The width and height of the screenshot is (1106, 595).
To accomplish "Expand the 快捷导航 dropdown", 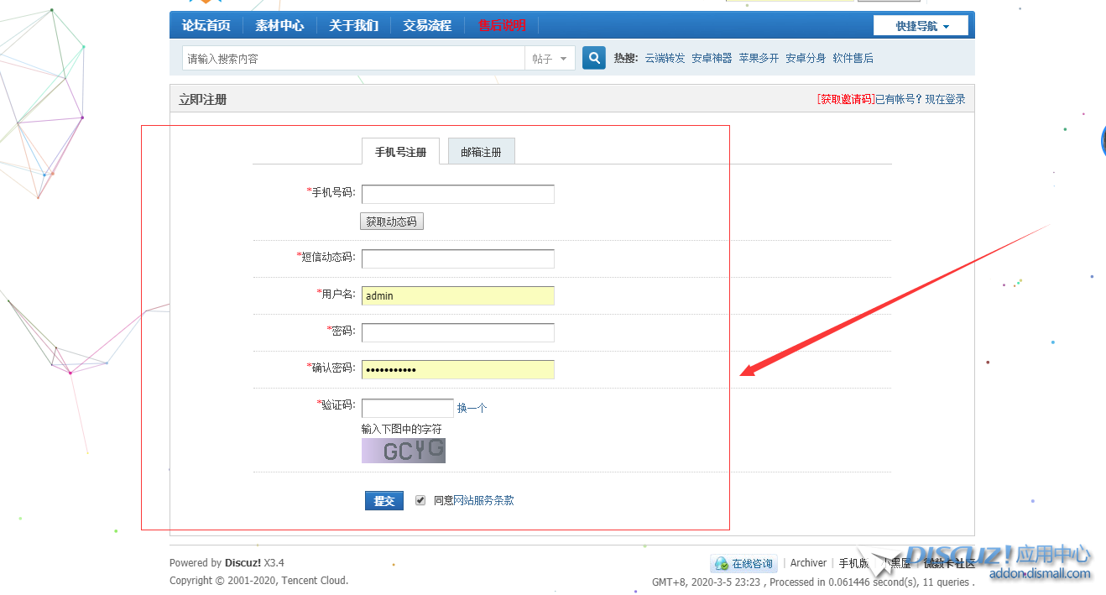I will pos(921,26).
